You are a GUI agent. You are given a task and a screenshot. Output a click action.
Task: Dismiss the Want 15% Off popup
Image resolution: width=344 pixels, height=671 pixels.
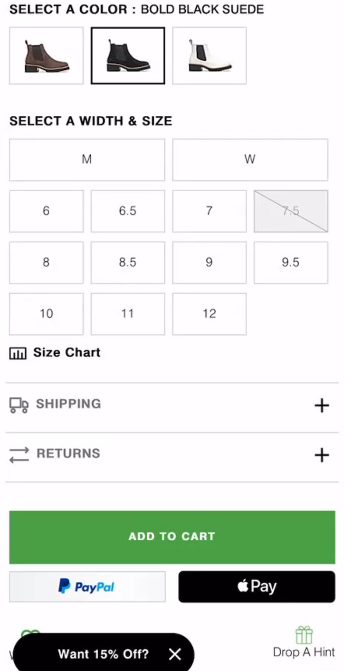point(175,654)
